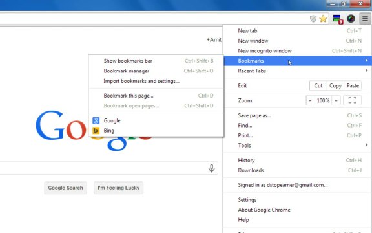Open About Google Chrome
The image size is (372, 233).
tap(297, 210)
